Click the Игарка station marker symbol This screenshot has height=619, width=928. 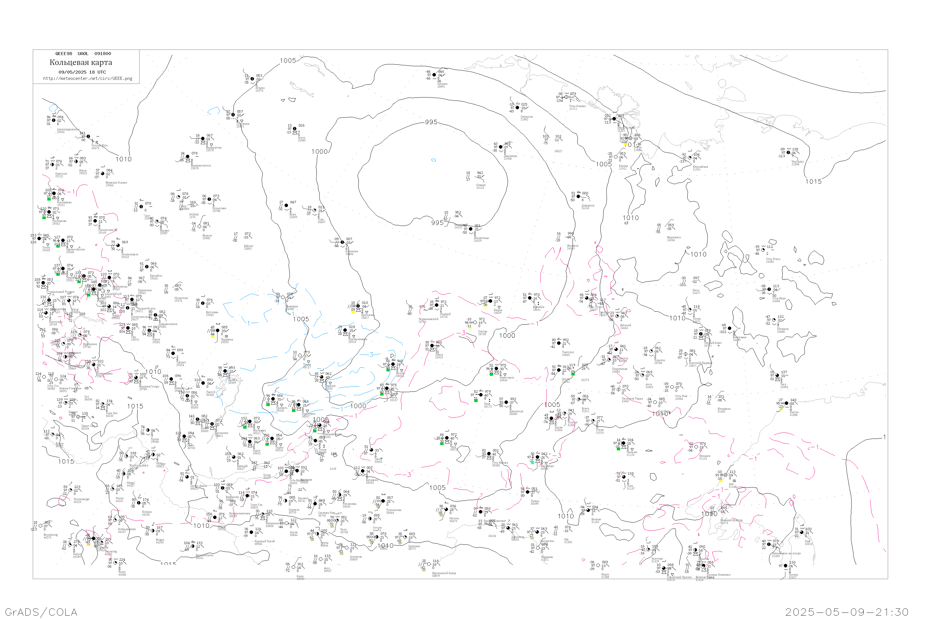[x=252, y=79]
